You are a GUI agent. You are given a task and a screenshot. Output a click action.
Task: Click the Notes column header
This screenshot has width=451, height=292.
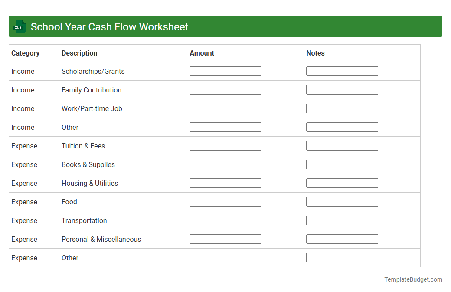[x=315, y=53]
